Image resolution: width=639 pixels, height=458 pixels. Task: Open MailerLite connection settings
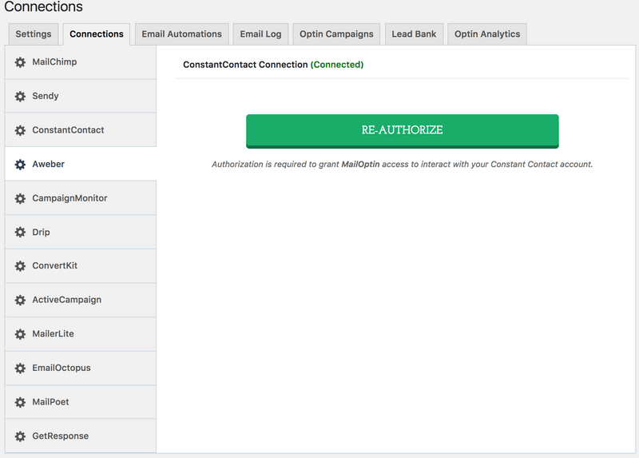tap(81, 334)
